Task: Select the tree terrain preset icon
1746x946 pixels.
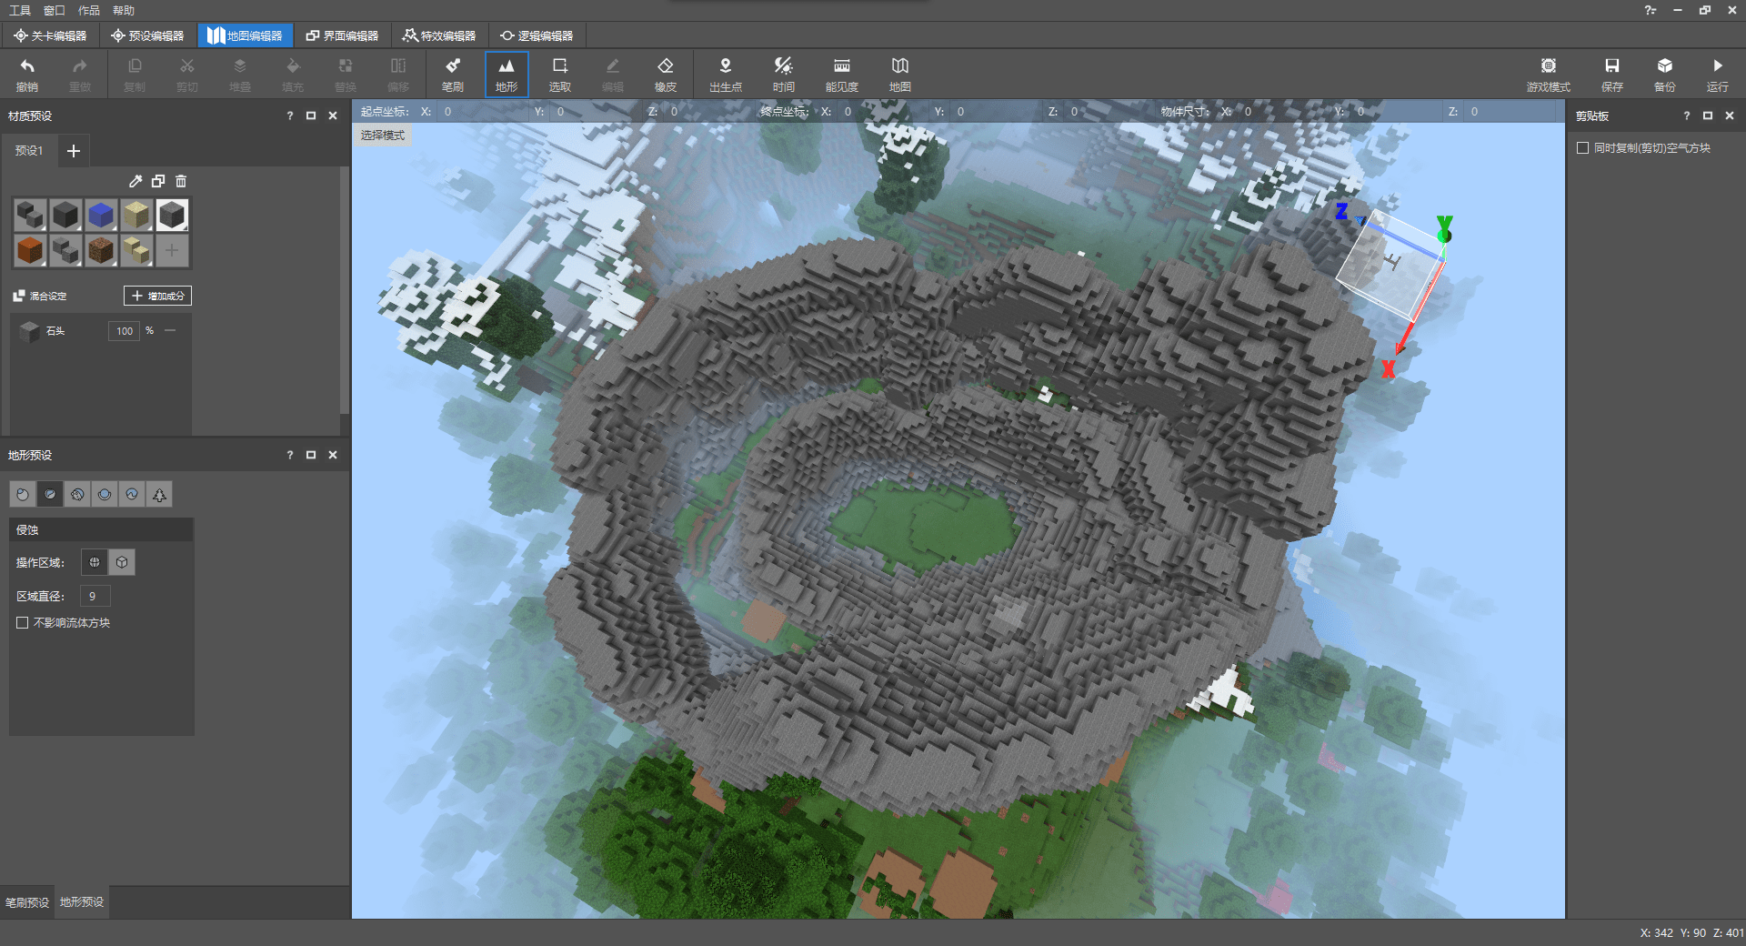Action: click(x=159, y=494)
